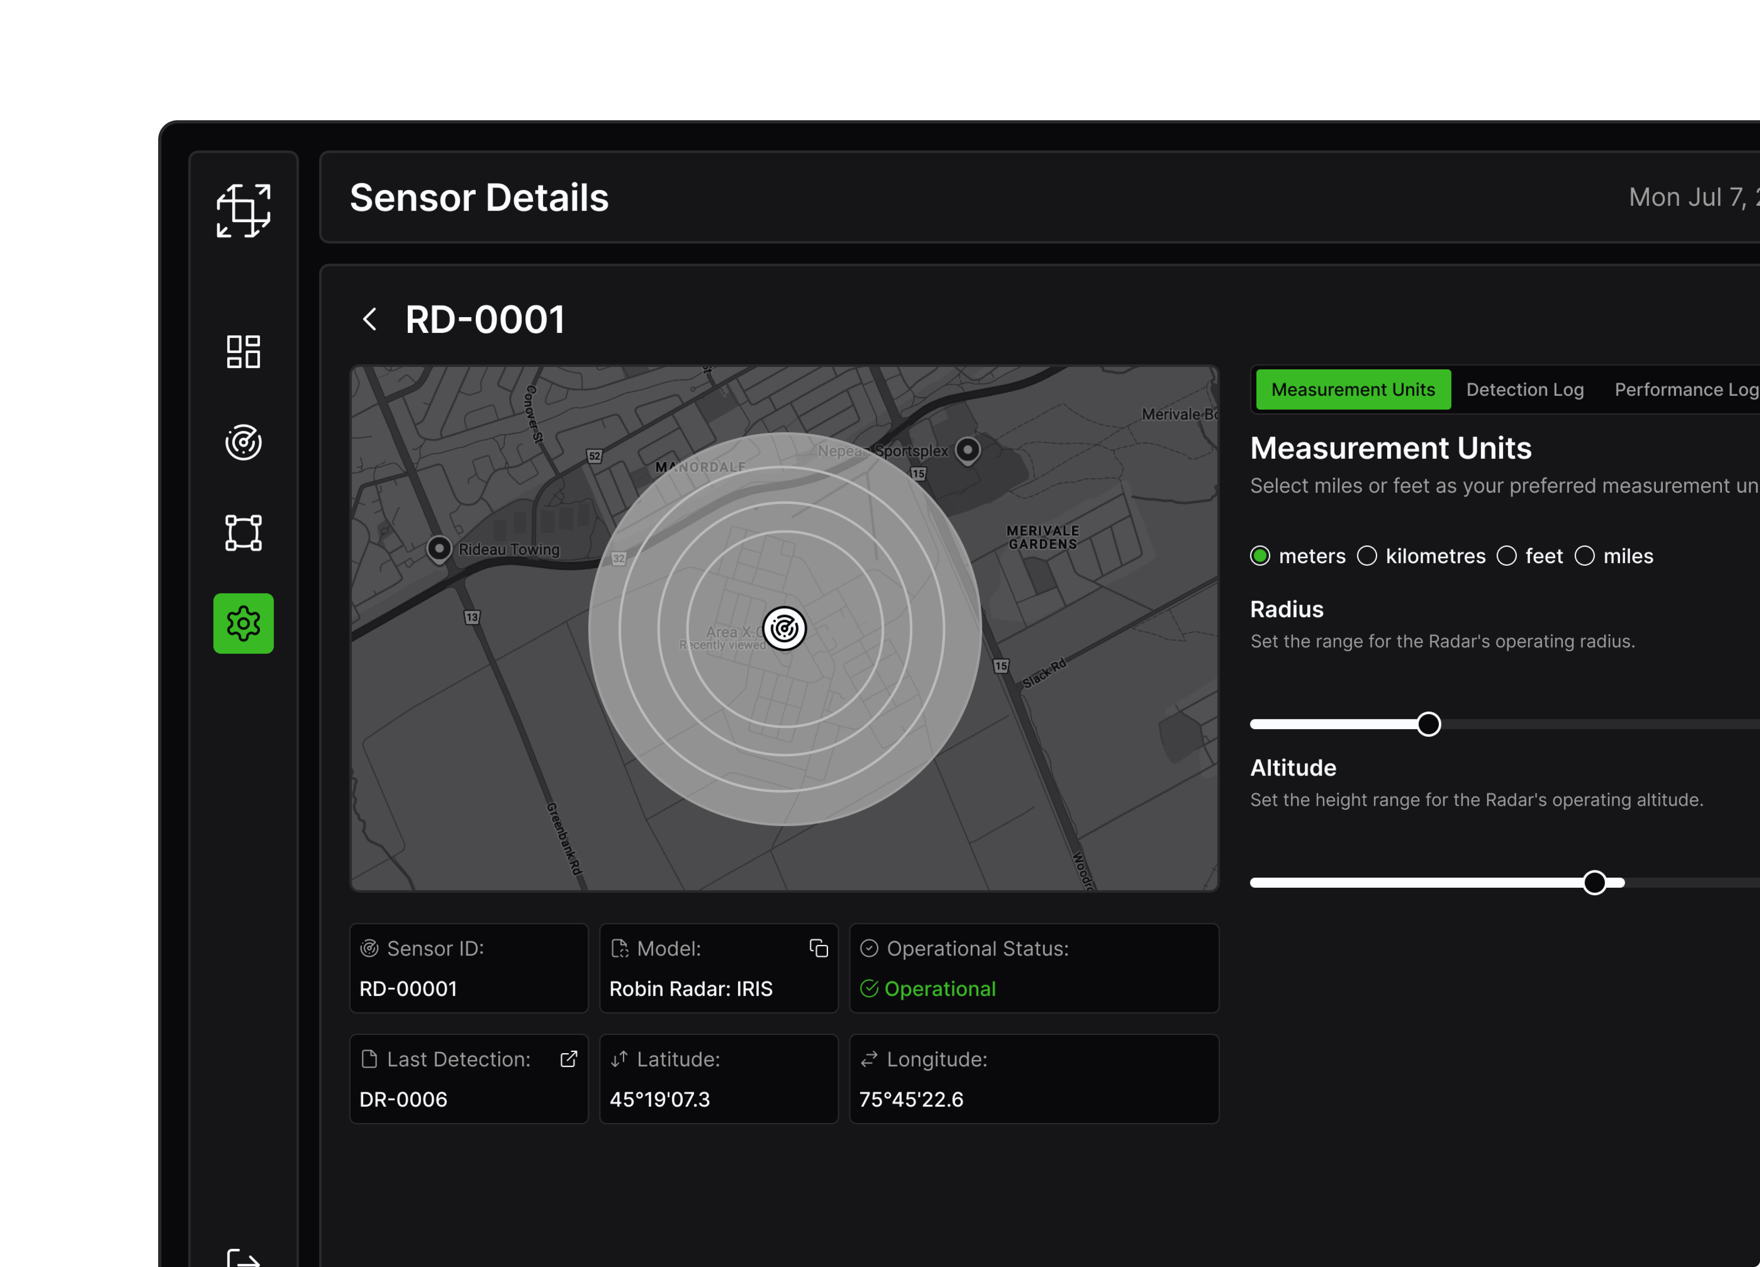Click the Latitude arrows icon
Screen dimensions: 1760x1267
(x=619, y=1059)
